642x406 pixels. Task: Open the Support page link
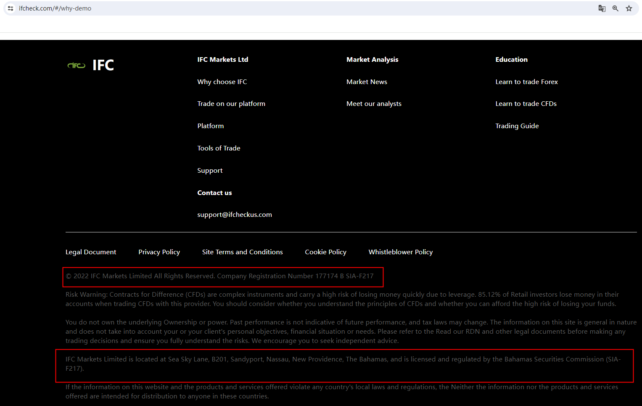[x=210, y=170]
